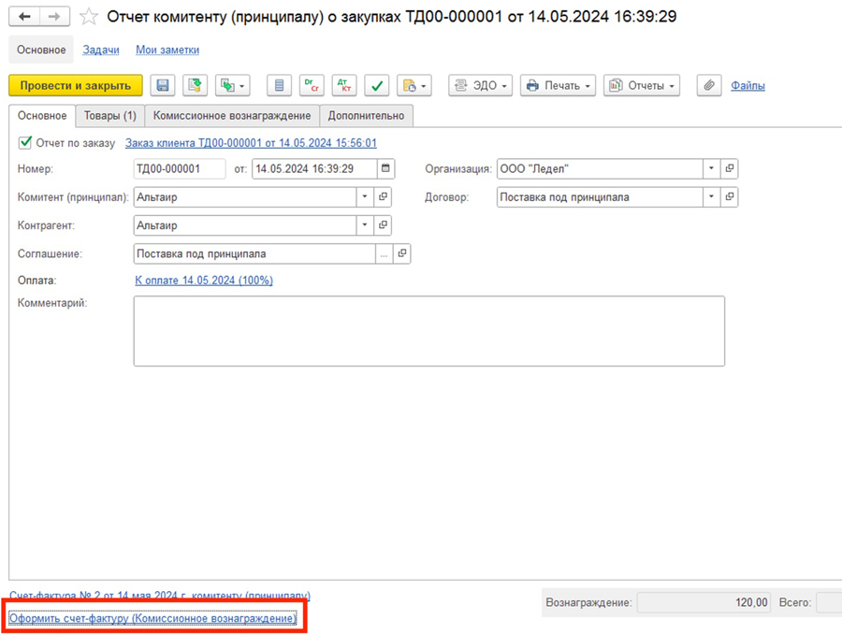Image resolution: width=842 pixels, height=634 pixels.
Task: Click the post document icon
Action: click(195, 86)
